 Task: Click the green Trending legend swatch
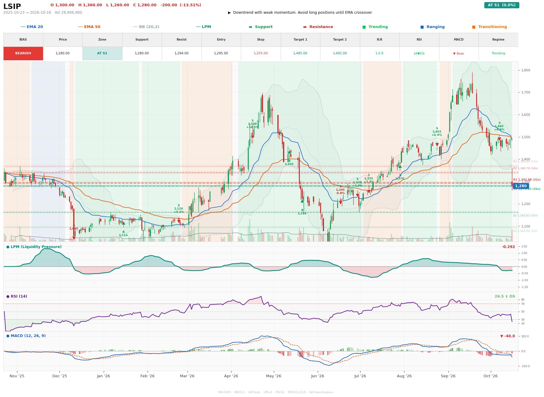tap(364, 27)
